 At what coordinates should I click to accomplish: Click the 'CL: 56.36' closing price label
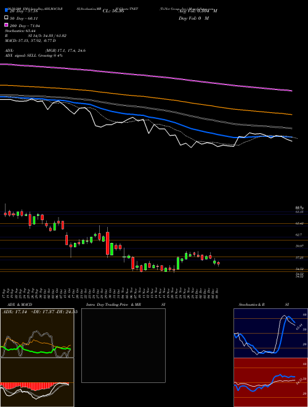click(x=113, y=11)
